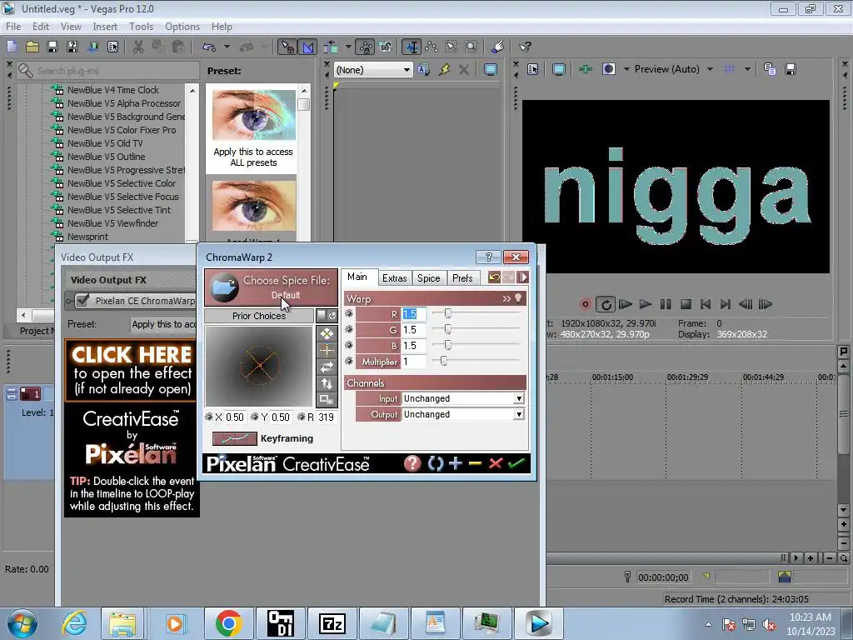Switch to the Extras tab

point(394,278)
